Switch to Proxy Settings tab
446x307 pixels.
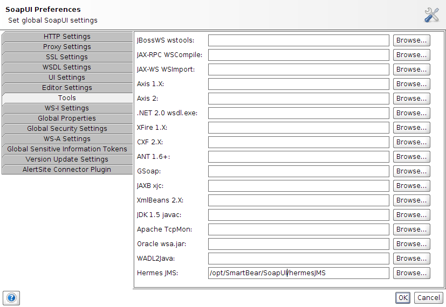coord(67,47)
